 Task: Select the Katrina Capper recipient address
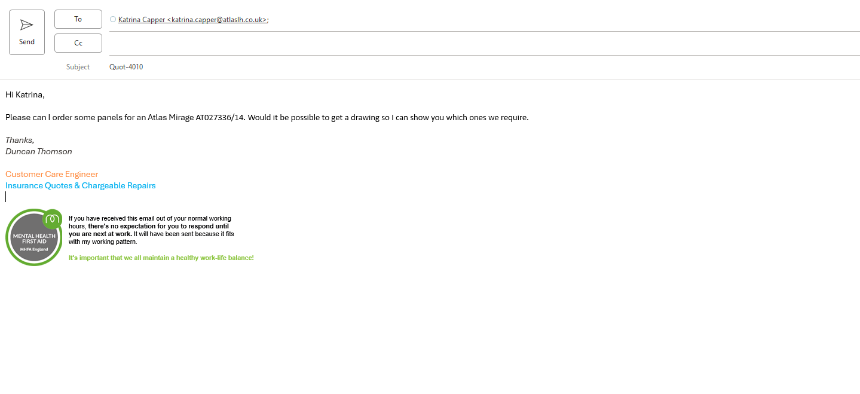coord(192,20)
